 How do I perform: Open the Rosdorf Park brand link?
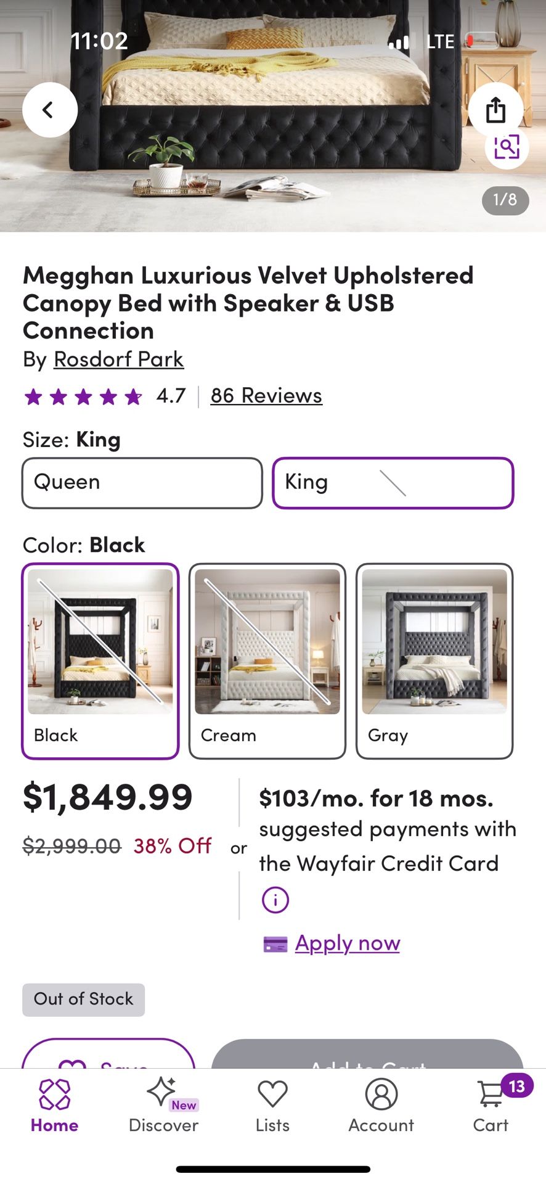(x=118, y=360)
